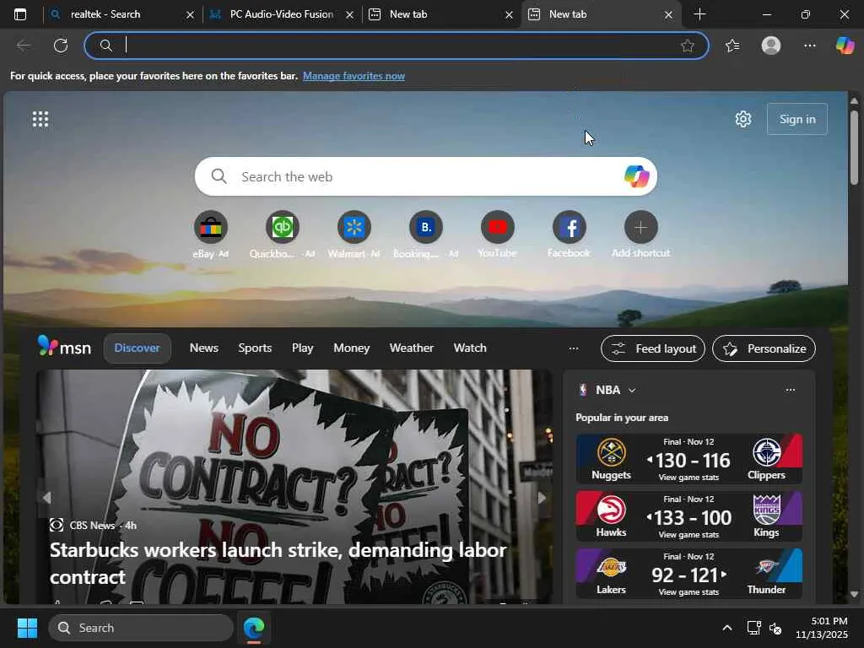Click the Personalize button
Screen dimensions: 864x648
click(x=764, y=348)
